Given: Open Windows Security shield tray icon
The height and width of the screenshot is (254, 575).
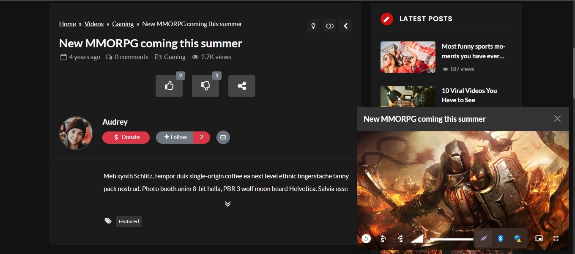Looking at the screenshot, I should coord(517,238).
